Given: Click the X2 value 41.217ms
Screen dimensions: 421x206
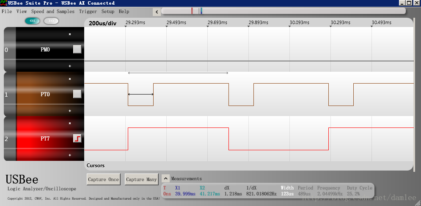Looking at the screenshot, I should point(210,194).
